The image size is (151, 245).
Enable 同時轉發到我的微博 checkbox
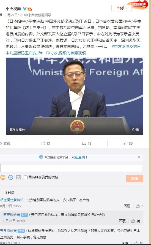click(26, 177)
